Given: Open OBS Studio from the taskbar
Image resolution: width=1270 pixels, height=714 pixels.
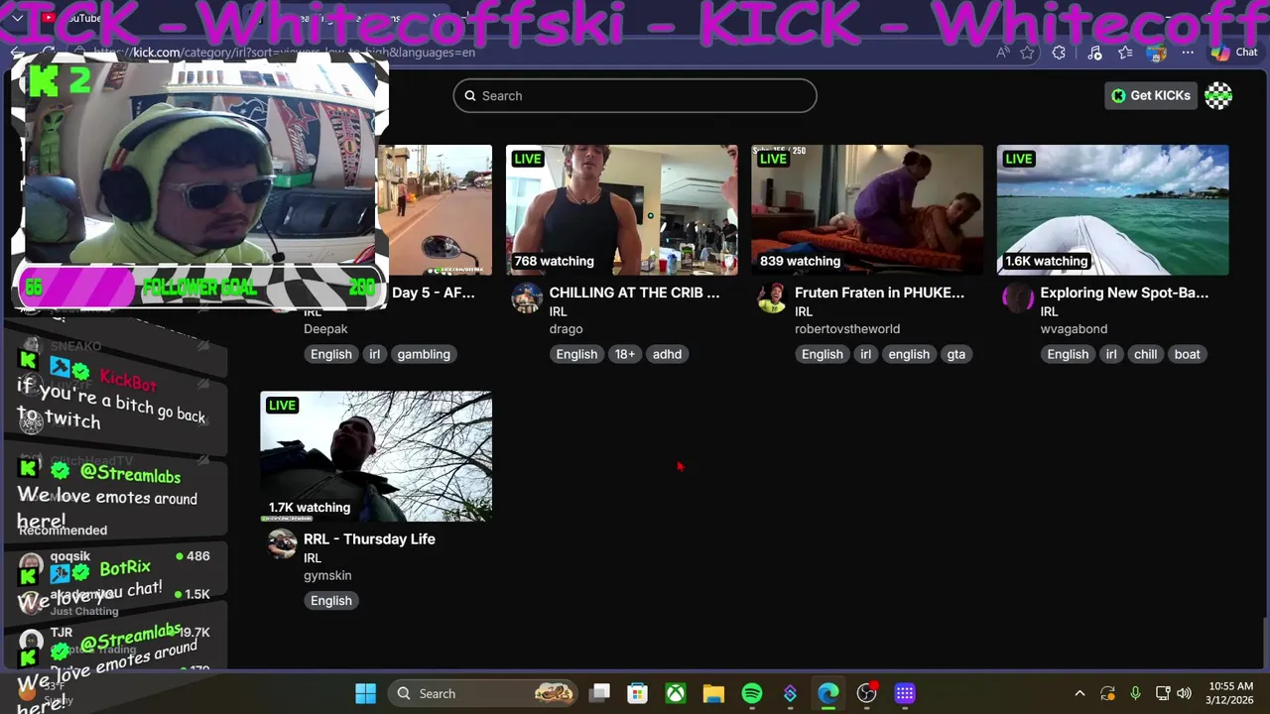Looking at the screenshot, I should click(867, 693).
